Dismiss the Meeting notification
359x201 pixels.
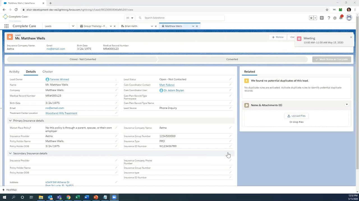point(351,37)
